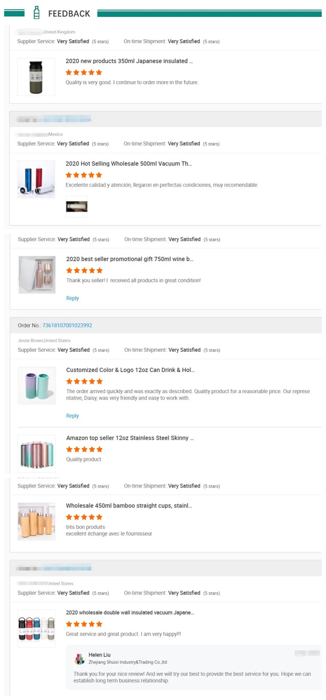View the customer-uploaded review photo

[x=77, y=206]
